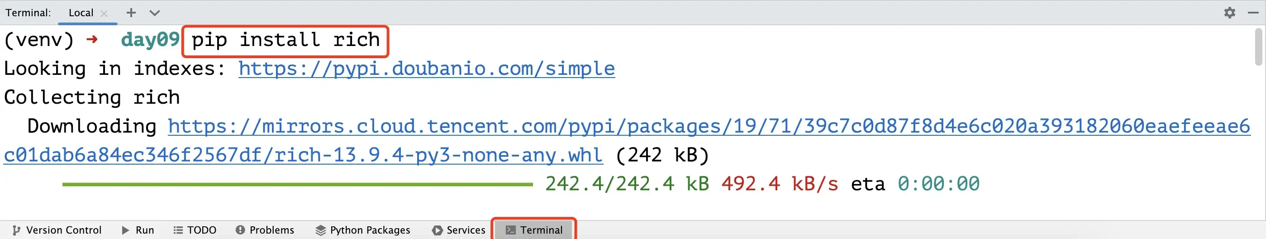Toggle the Terminal tool window button
The width and height of the screenshot is (1266, 239).
point(534,230)
